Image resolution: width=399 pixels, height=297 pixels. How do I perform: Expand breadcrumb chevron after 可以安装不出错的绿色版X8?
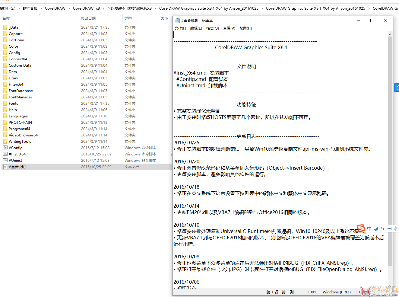pos(155,8)
